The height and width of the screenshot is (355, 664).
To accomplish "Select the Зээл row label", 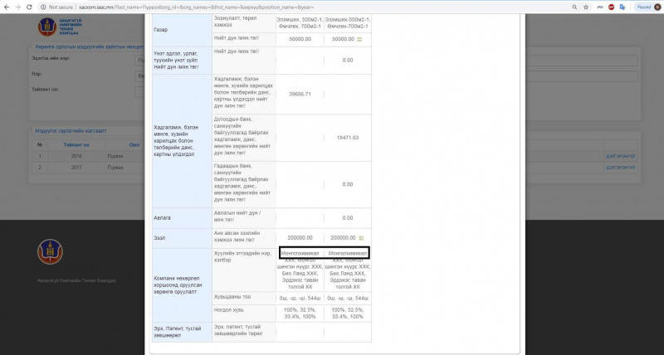I will [160, 237].
